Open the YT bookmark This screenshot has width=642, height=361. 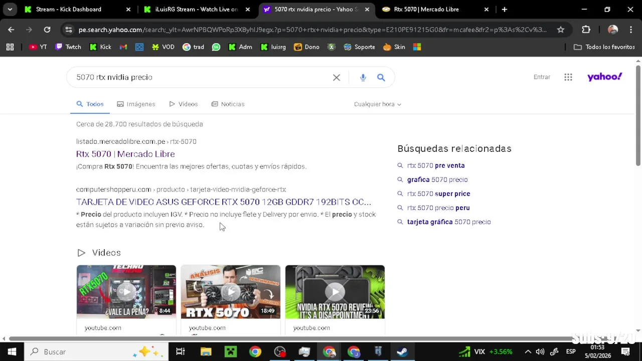pyautogui.click(x=38, y=47)
